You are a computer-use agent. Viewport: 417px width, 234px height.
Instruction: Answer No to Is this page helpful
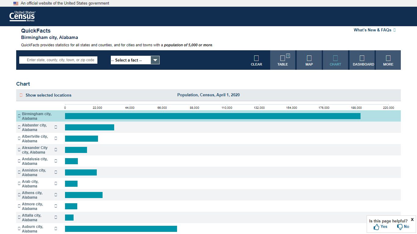click(403, 227)
